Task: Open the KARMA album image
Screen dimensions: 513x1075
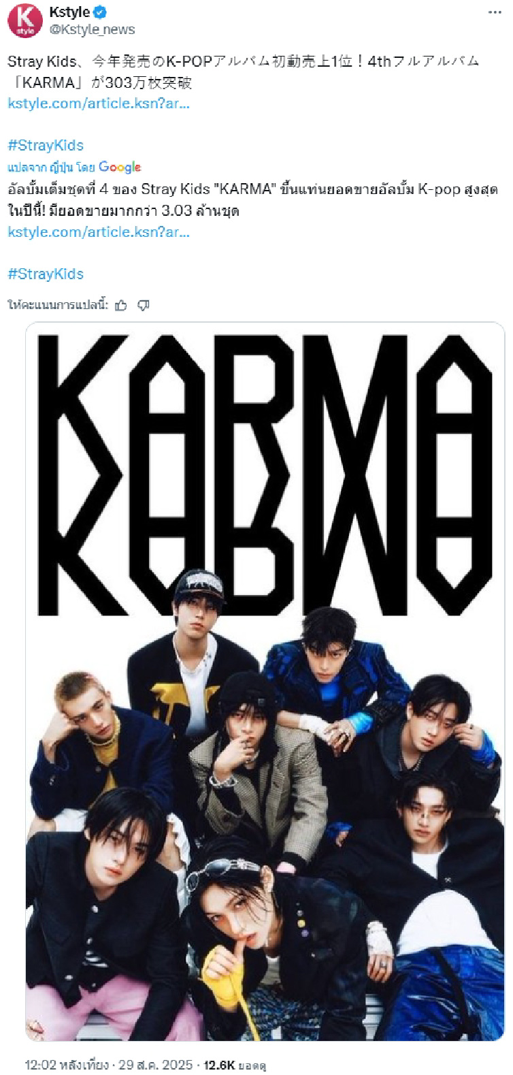Action: [265, 681]
